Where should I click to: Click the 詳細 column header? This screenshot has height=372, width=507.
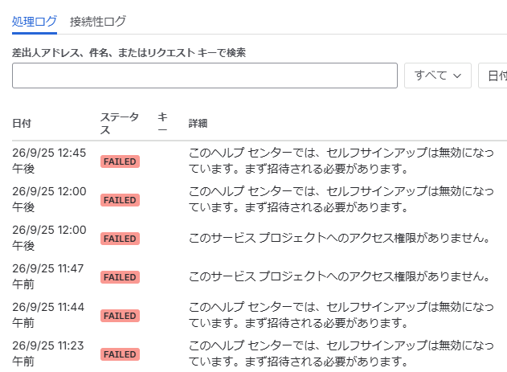[x=198, y=124]
